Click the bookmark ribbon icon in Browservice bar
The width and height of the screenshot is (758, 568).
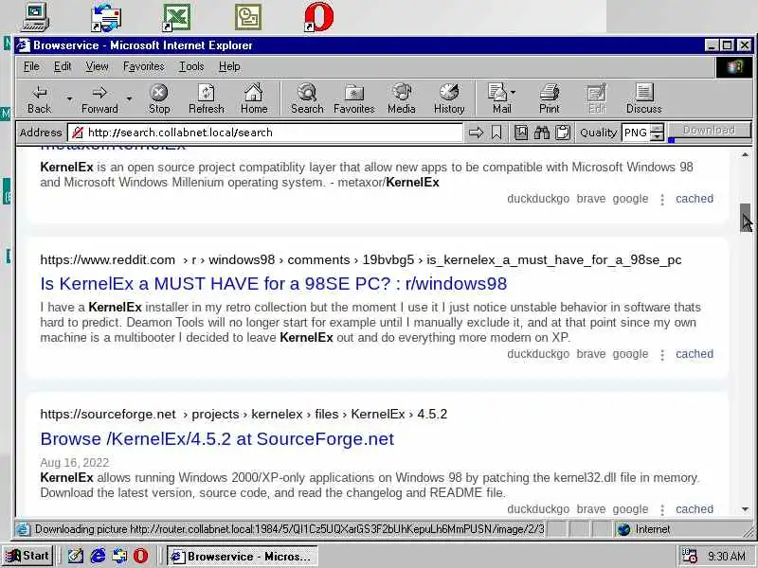click(x=496, y=133)
